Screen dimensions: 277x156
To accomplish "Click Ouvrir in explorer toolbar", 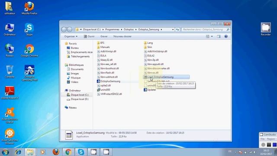I will click(x=89, y=36).
